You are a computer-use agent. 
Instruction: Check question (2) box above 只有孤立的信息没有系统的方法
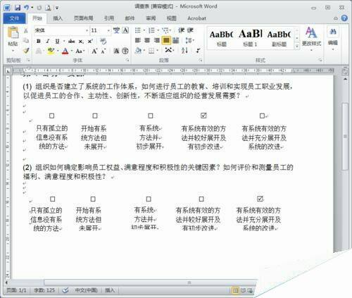pyautogui.click(x=53, y=199)
